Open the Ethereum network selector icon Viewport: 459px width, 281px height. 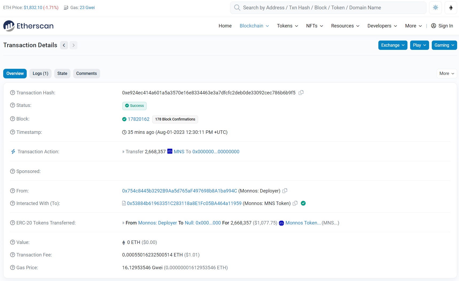(x=451, y=8)
